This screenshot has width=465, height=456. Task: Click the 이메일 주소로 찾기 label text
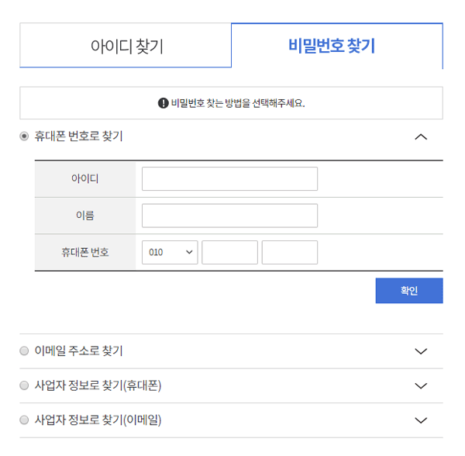(x=78, y=351)
